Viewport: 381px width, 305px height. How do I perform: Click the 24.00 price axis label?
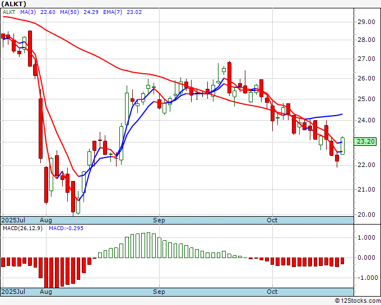(366, 120)
